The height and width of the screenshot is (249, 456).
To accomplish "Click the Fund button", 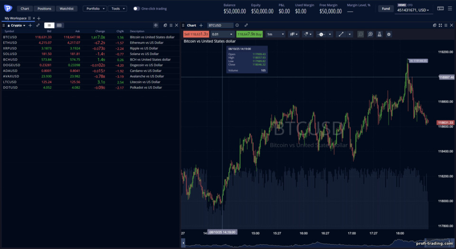I will click(x=386, y=9).
